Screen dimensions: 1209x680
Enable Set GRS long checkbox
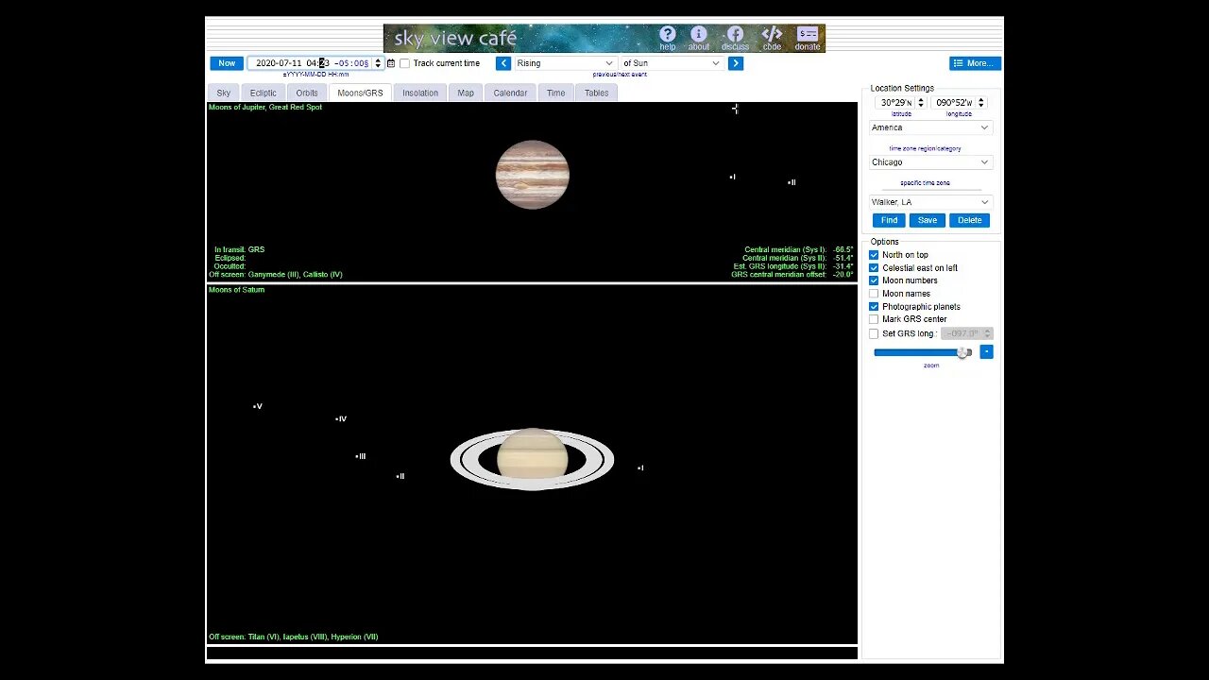pyautogui.click(x=874, y=333)
